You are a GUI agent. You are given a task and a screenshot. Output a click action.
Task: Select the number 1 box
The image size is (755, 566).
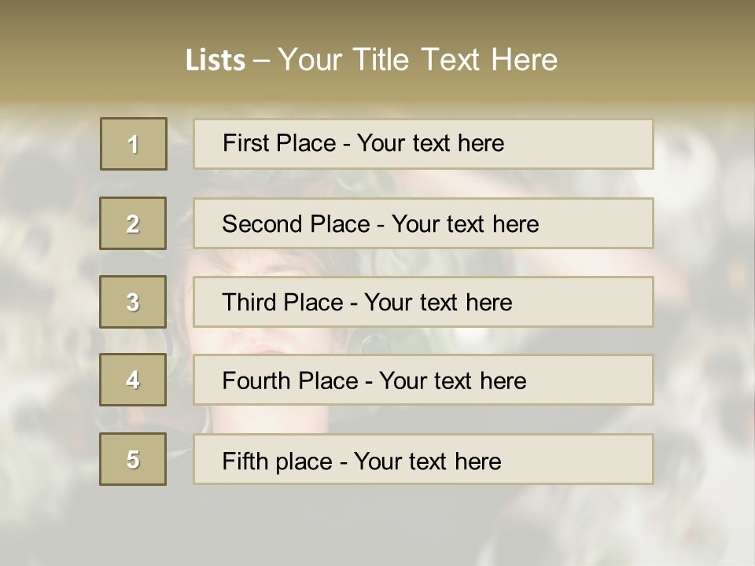(134, 144)
